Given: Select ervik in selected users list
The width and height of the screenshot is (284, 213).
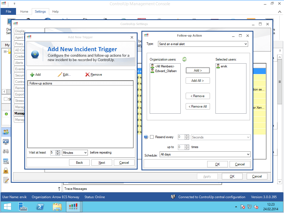Looking at the screenshot, I should pos(224,66).
